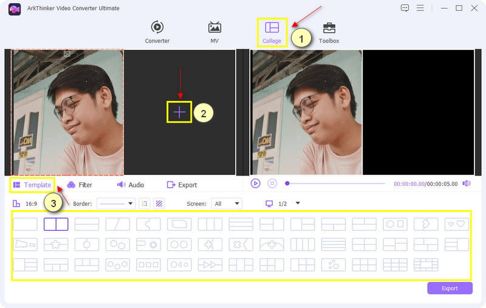Mute the preview volume icon
The width and height of the screenshot is (486, 308).
467,183
